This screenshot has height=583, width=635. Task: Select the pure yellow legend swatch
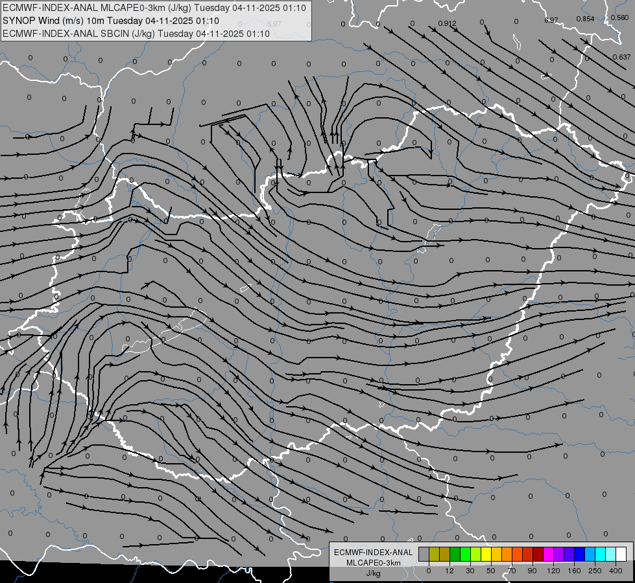(x=486, y=554)
